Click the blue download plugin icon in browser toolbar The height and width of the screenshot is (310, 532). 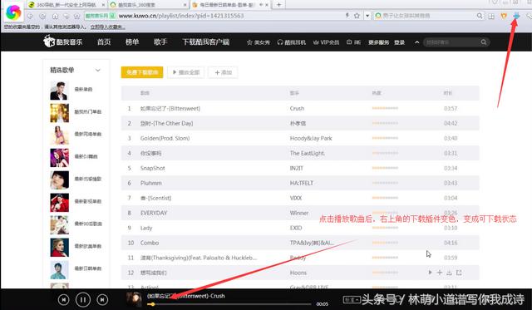516,16
